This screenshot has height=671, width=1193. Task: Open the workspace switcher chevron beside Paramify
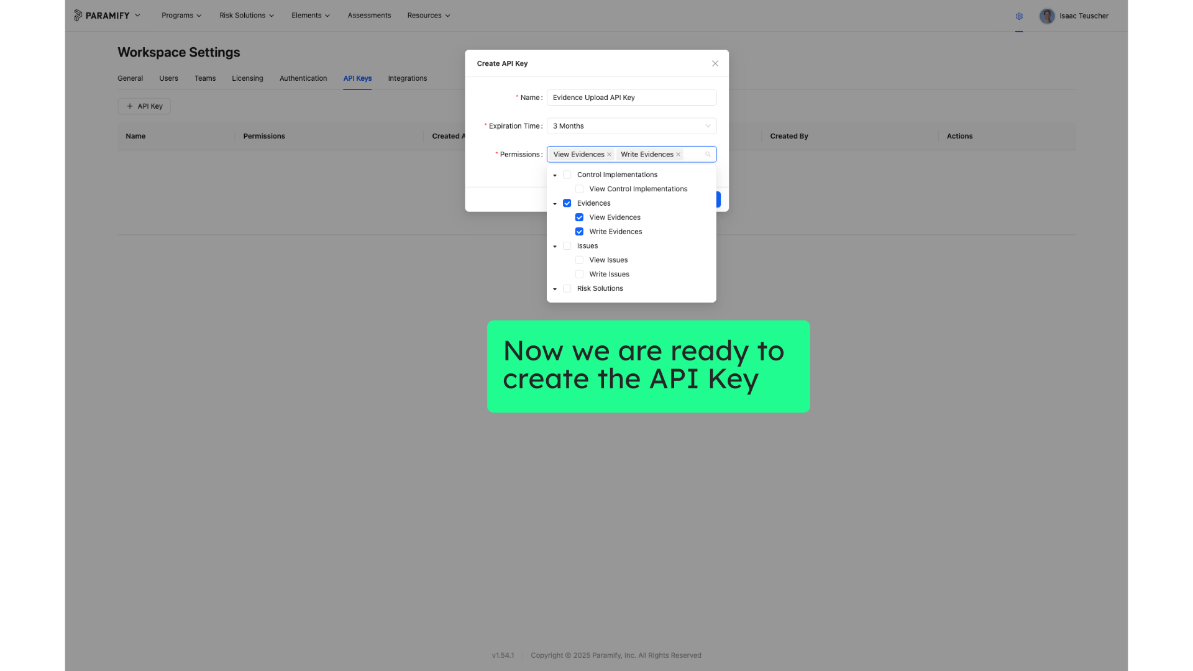pos(137,16)
